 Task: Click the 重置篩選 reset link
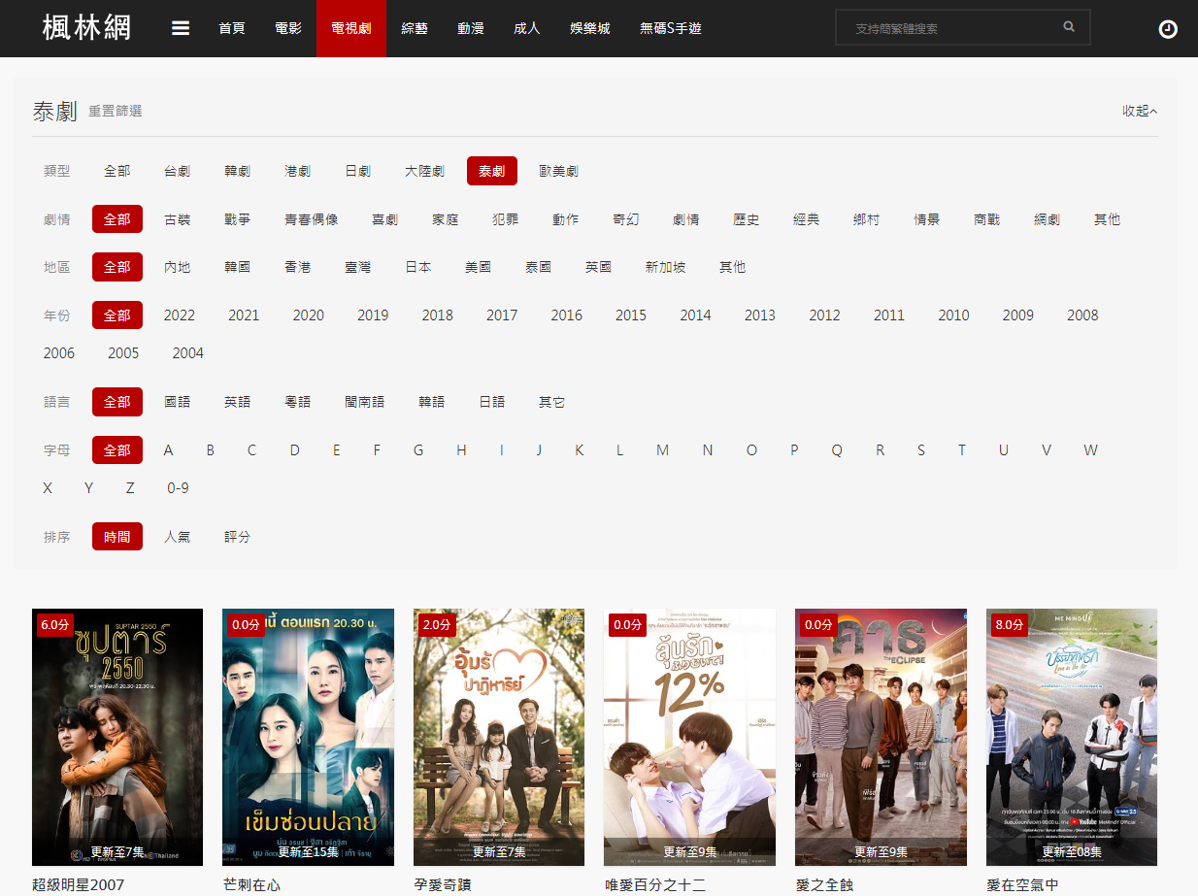pos(116,112)
